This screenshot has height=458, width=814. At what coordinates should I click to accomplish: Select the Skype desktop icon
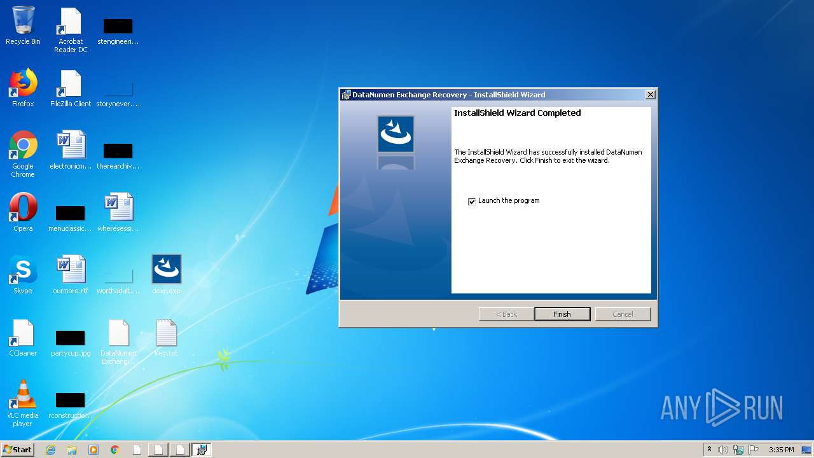23,275
